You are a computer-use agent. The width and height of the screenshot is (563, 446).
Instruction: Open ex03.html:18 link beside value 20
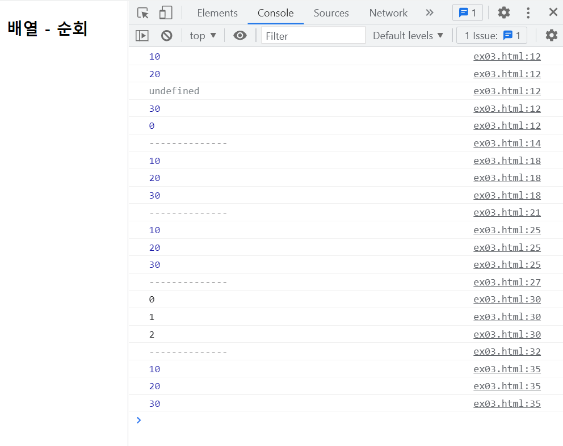507,178
